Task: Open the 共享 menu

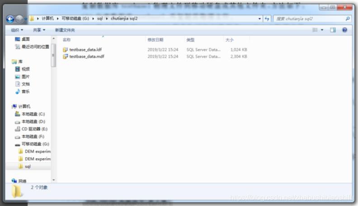Action: [x=39, y=30]
